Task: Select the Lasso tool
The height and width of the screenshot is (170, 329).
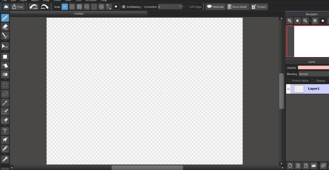Action: tap(5, 94)
